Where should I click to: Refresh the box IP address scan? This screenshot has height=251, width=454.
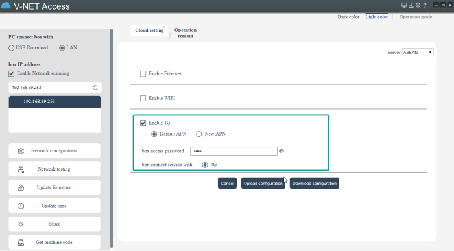tap(95, 88)
